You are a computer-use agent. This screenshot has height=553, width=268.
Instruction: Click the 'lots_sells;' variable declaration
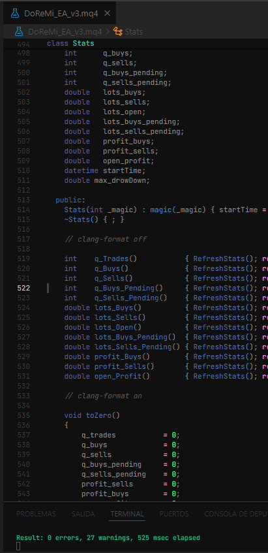click(126, 103)
